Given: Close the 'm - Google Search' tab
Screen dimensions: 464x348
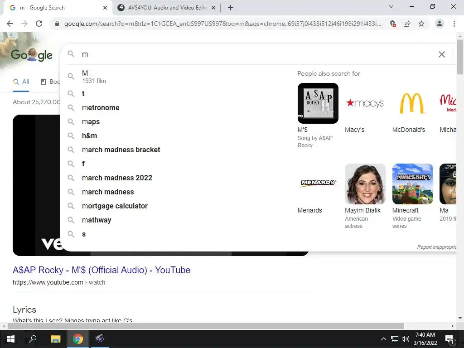Looking at the screenshot, I should click(105, 8).
